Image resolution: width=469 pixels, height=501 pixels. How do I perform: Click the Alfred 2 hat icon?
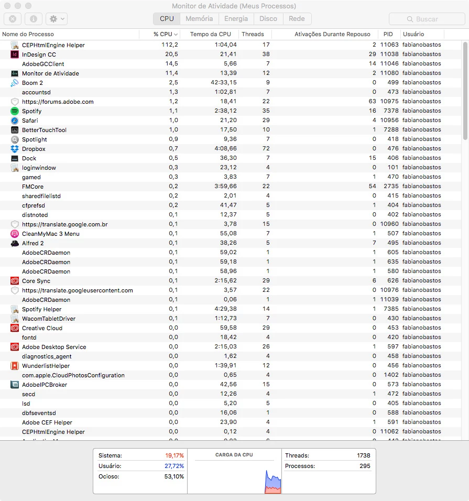click(14, 243)
